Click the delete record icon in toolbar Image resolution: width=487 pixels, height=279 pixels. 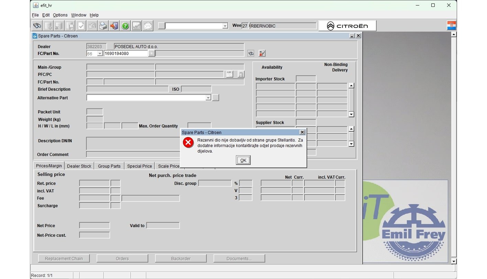click(x=59, y=26)
